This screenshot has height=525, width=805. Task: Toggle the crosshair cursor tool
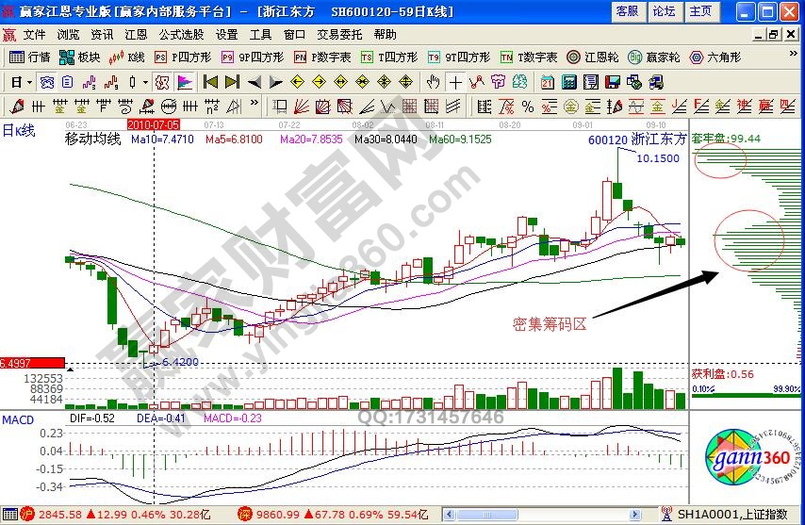(455, 81)
